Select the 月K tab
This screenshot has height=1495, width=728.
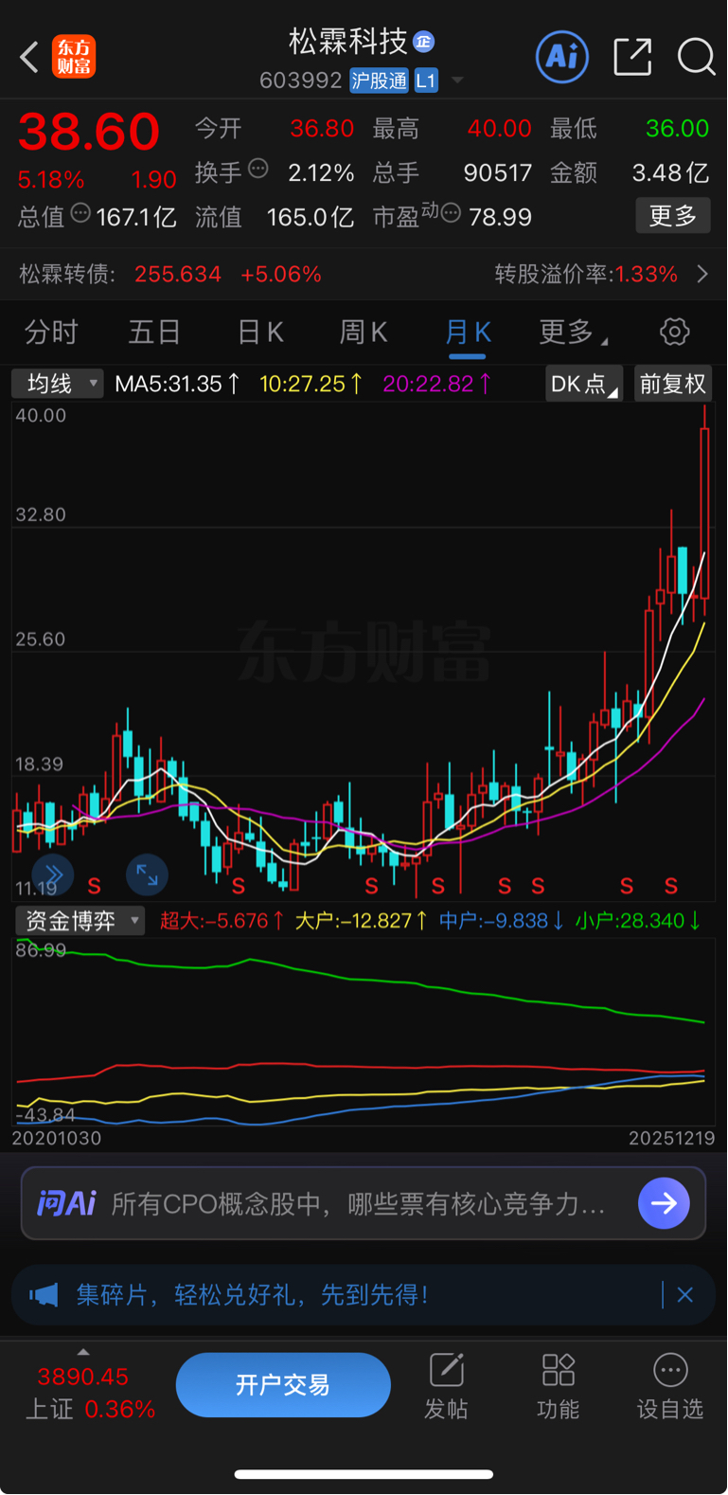(x=468, y=333)
